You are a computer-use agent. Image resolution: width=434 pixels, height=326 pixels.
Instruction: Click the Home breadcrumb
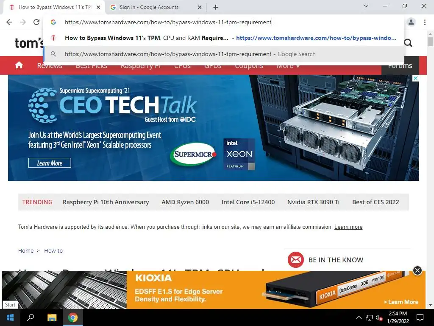[x=26, y=250]
